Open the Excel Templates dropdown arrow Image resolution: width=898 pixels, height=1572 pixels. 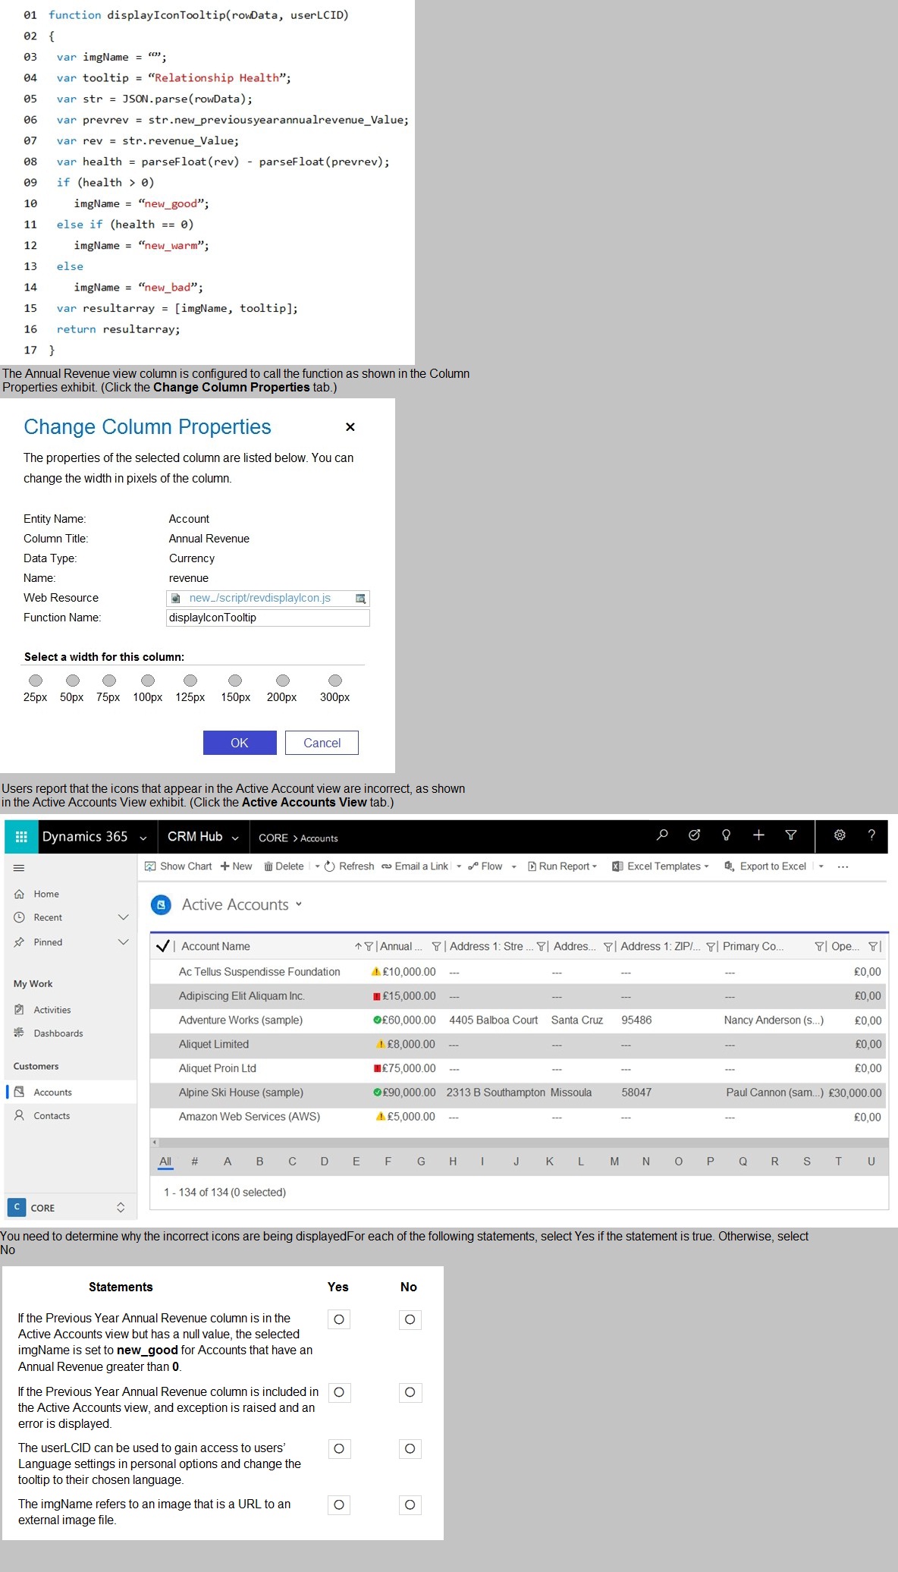706,866
